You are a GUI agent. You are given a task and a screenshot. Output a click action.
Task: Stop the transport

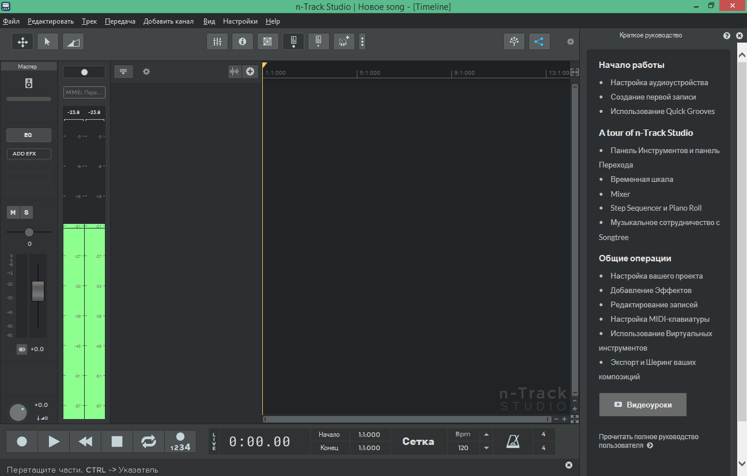[117, 441]
